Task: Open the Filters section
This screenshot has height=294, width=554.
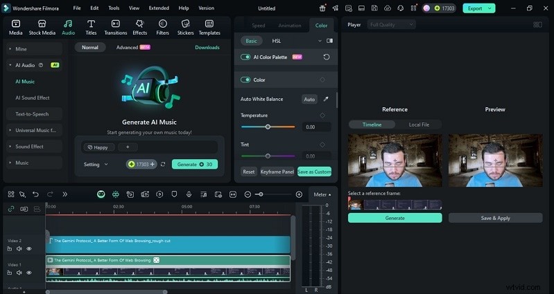Action: click(x=162, y=28)
